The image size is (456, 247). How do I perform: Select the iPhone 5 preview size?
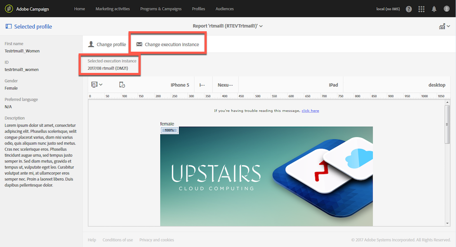(x=180, y=85)
